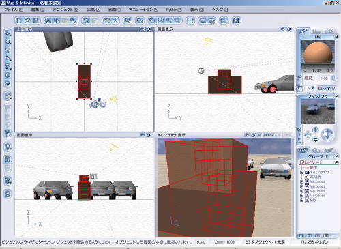Click the 地面 ground item in tree

click(x=314, y=168)
